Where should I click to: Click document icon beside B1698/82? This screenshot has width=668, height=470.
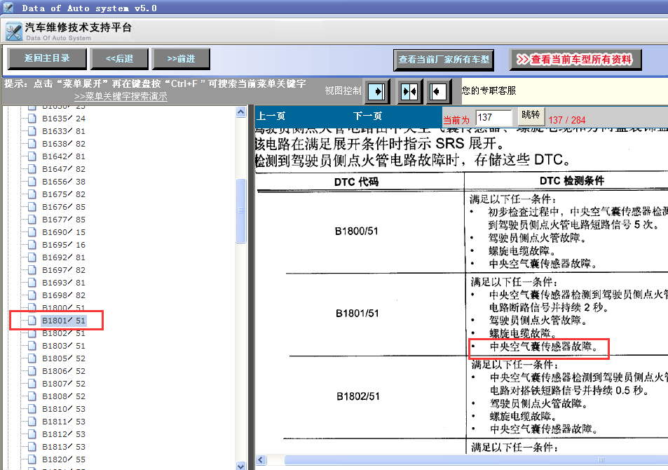32,295
